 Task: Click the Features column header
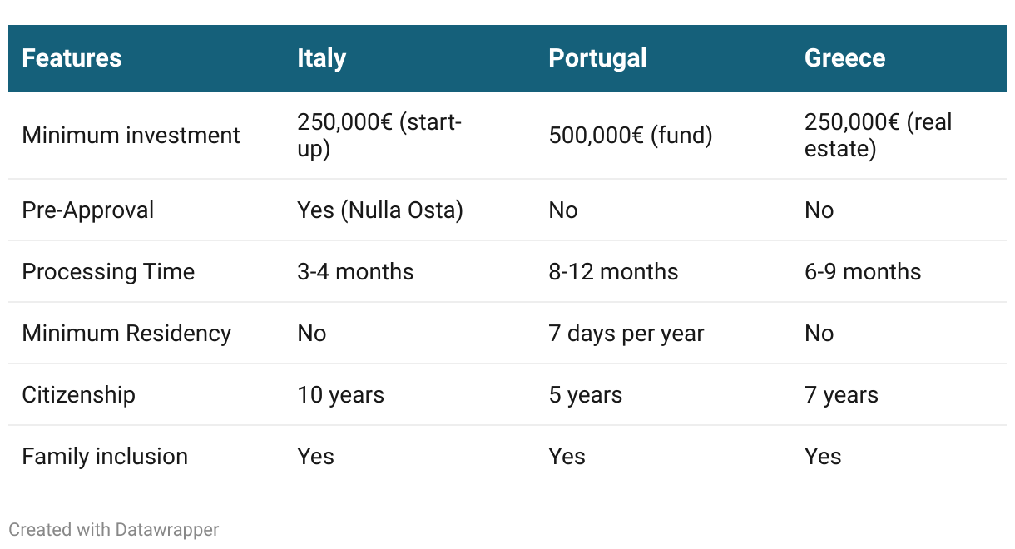pyautogui.click(x=72, y=58)
